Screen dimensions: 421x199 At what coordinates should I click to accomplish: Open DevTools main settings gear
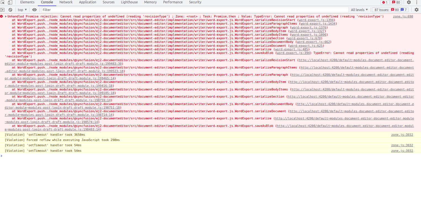coord(409,2)
